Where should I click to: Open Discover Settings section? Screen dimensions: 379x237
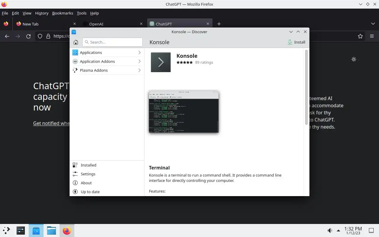point(107,174)
